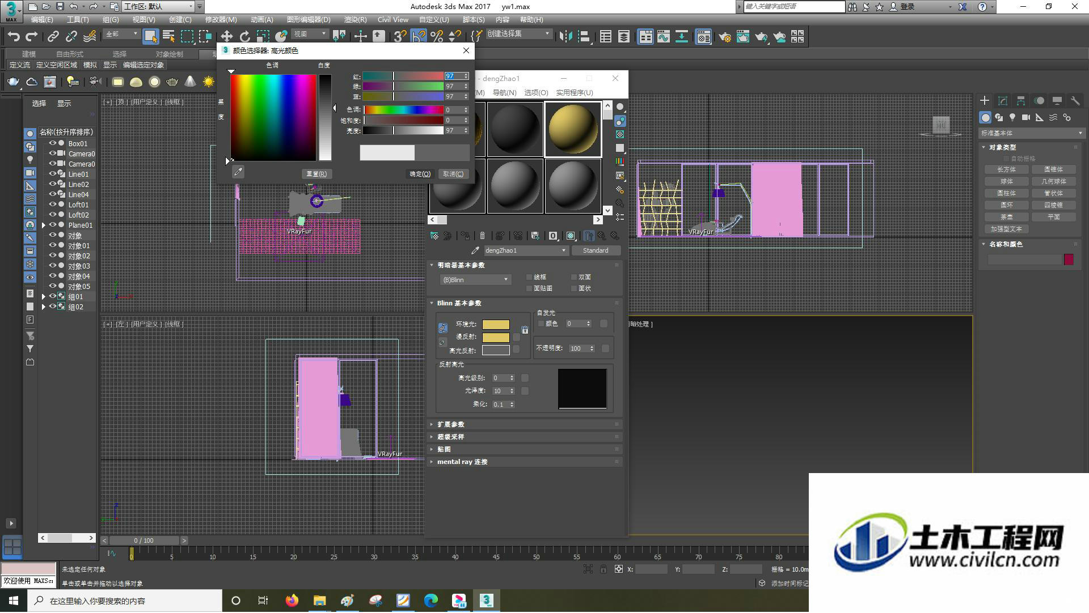Screen dimensions: 1089x613
Task: Choose the Rectangular Selection Region tool
Action: (187, 37)
